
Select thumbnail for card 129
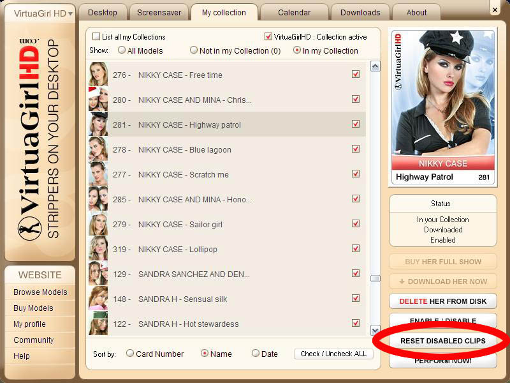pos(98,274)
